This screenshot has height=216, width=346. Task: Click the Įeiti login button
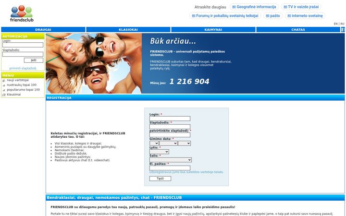(x=34, y=60)
